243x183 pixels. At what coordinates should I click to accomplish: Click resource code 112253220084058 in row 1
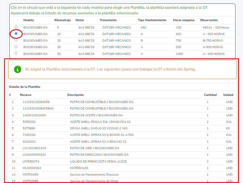(36, 102)
